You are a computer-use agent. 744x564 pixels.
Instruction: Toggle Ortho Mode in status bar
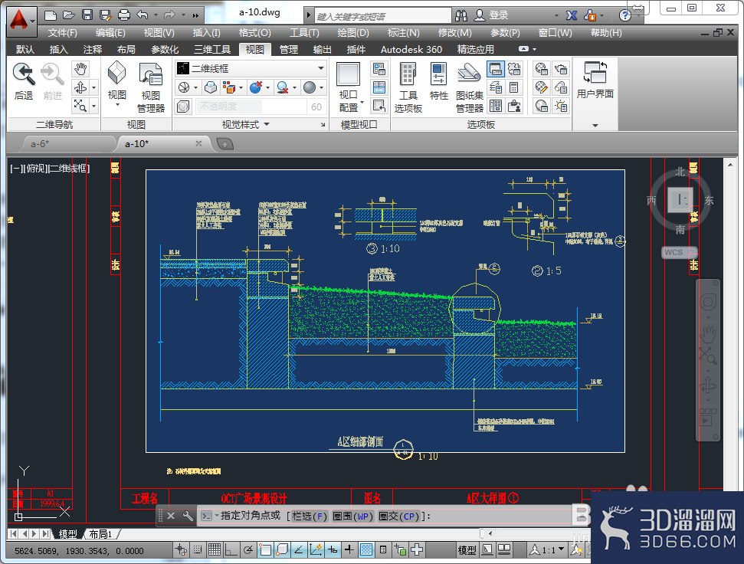coord(231,549)
